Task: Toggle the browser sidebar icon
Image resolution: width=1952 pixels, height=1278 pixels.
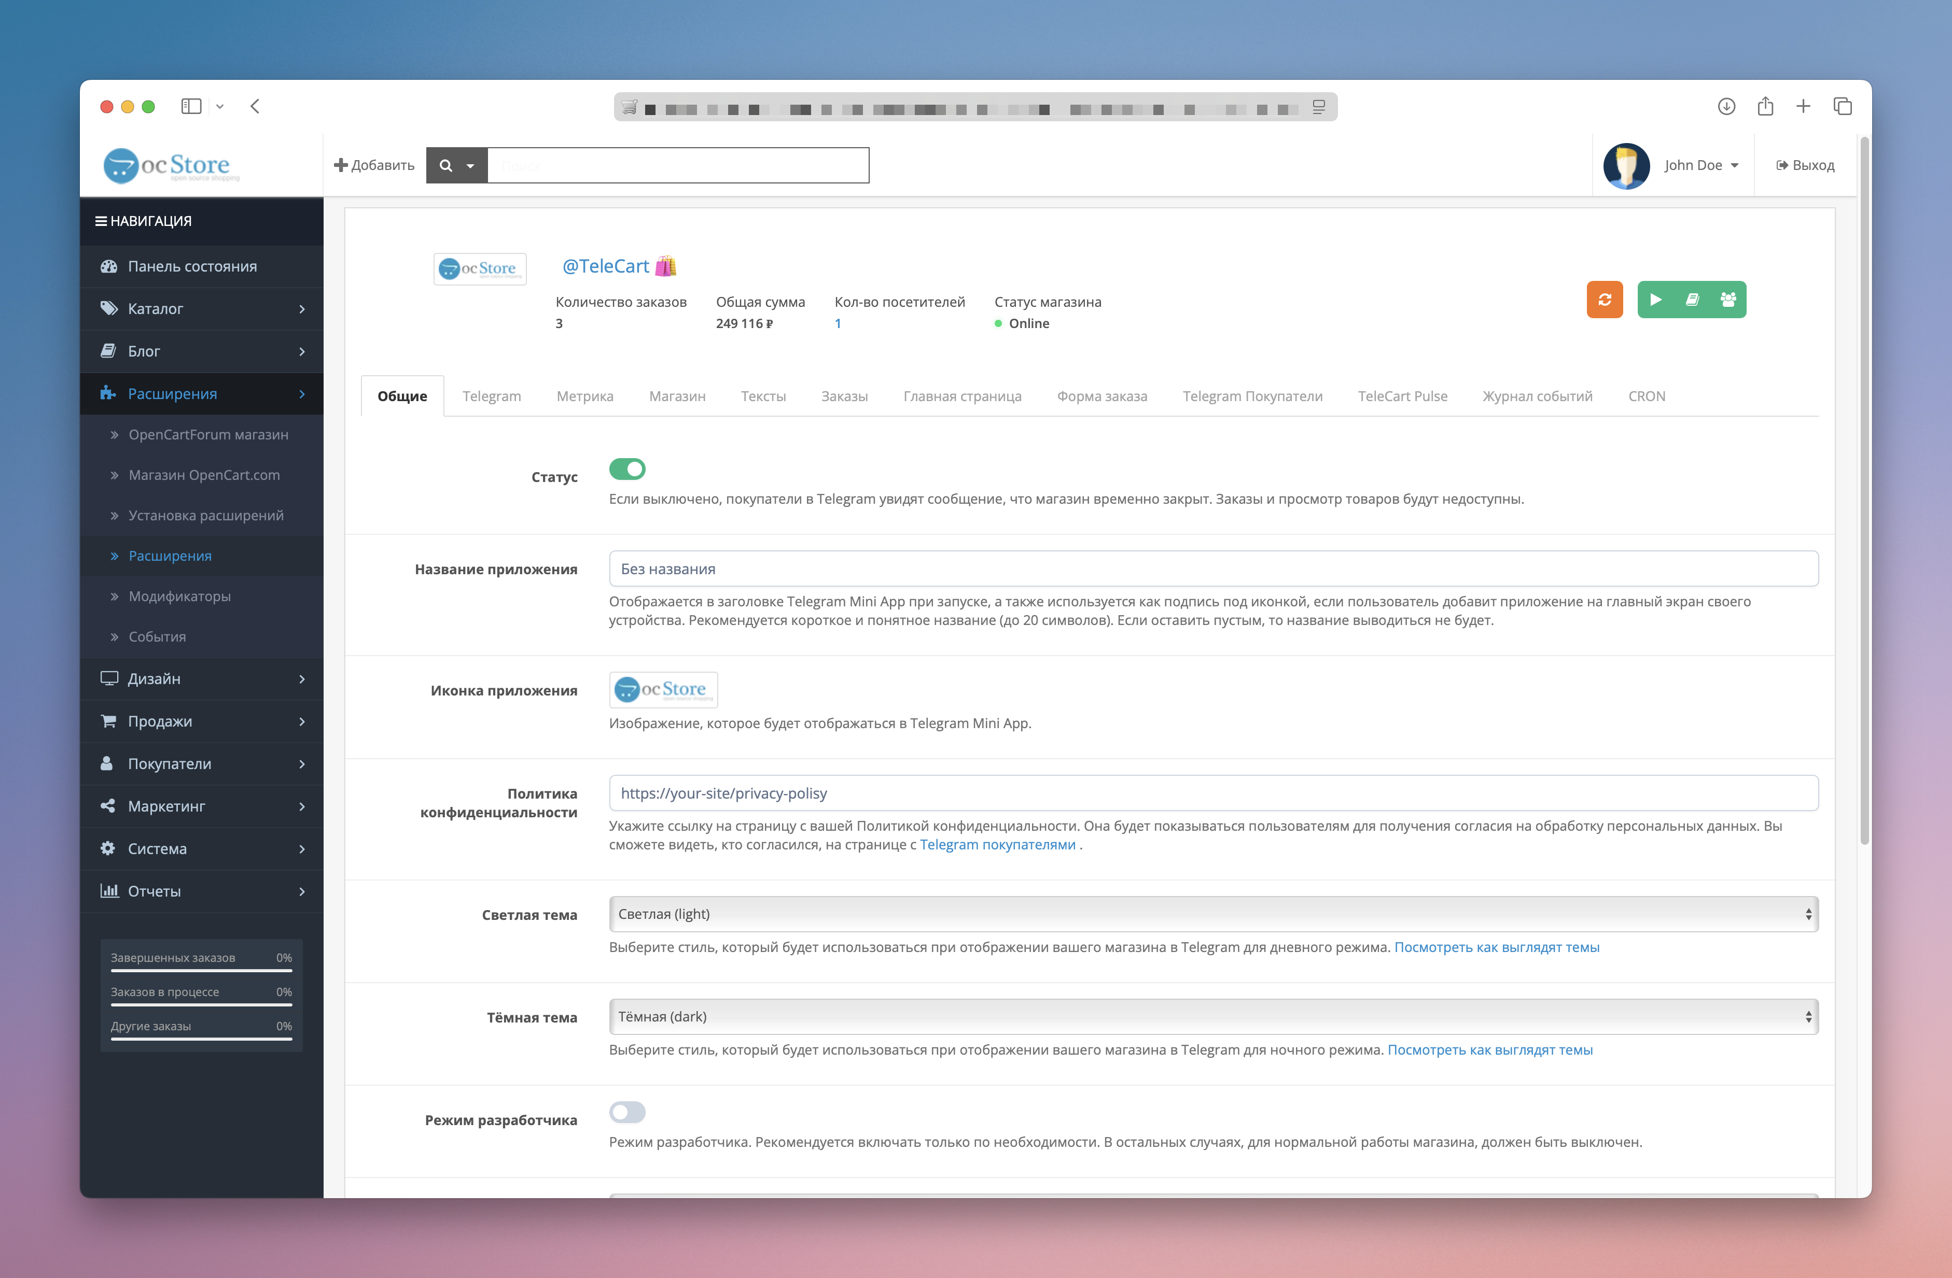Action: pos(191,107)
